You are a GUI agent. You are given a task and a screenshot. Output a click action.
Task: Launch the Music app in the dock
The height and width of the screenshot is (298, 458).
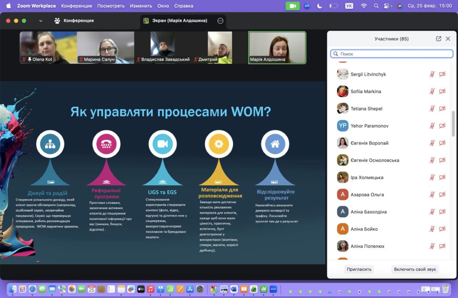(x=151, y=289)
